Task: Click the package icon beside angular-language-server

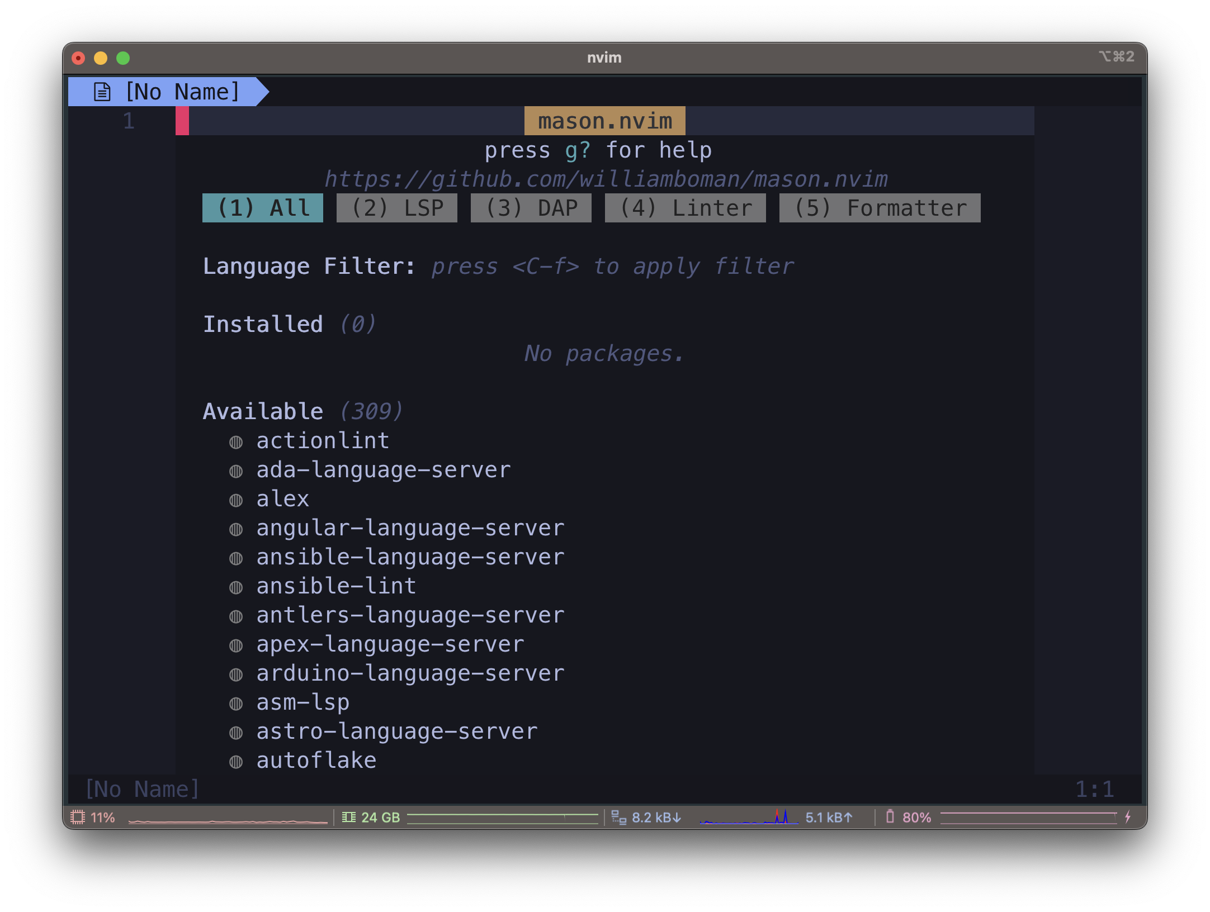Action: click(x=236, y=529)
